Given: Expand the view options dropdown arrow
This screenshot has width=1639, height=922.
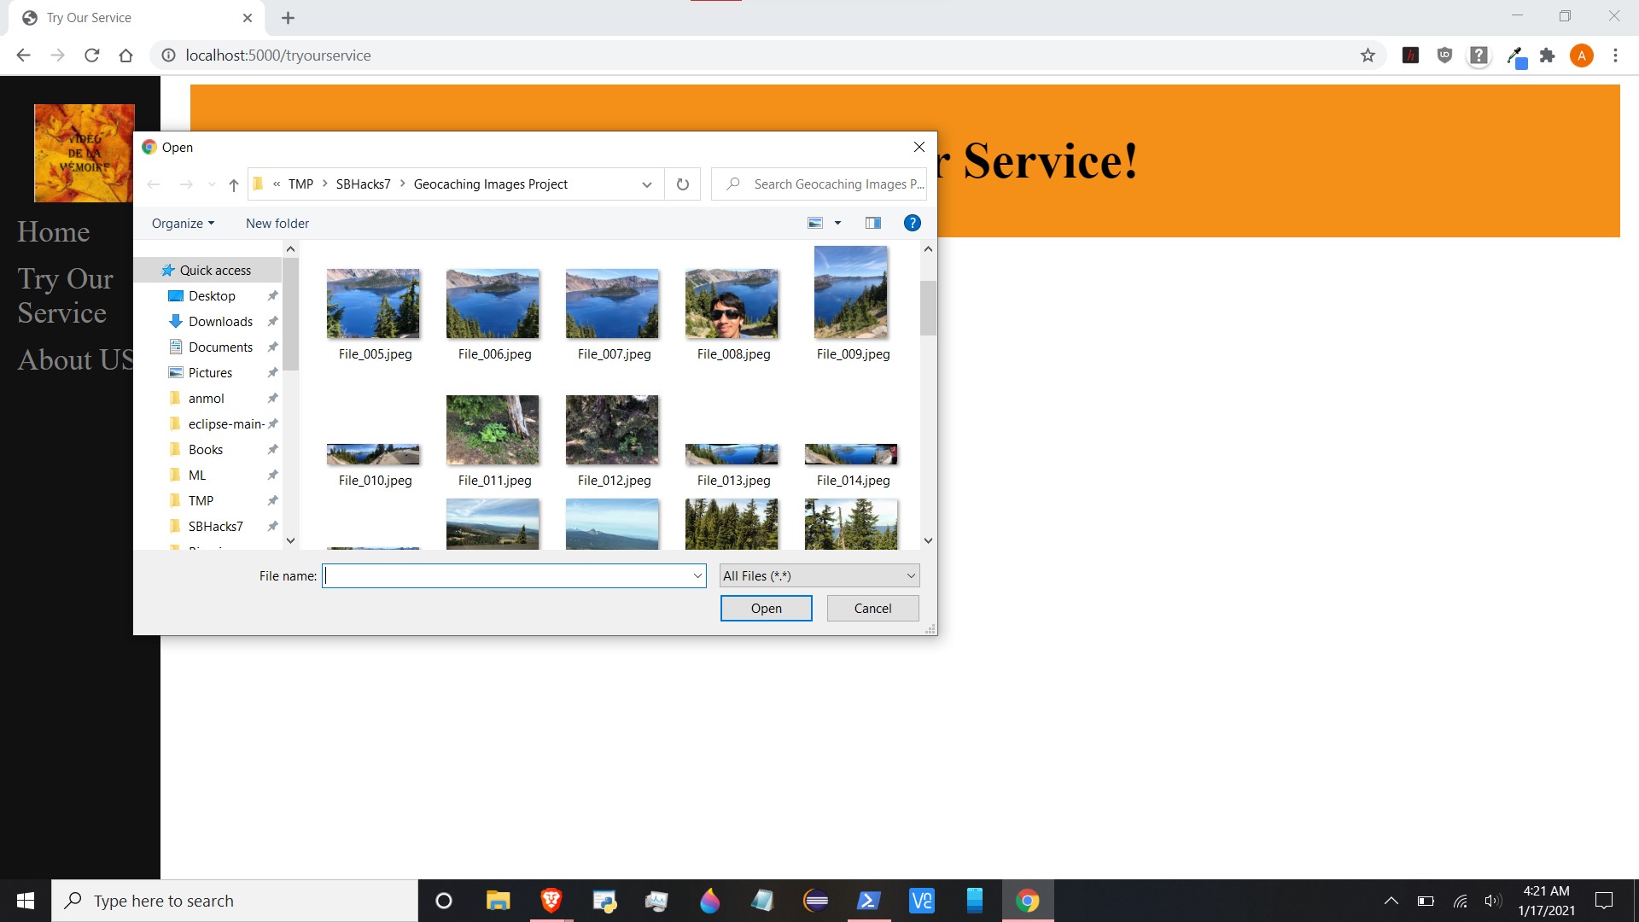Looking at the screenshot, I should point(837,223).
